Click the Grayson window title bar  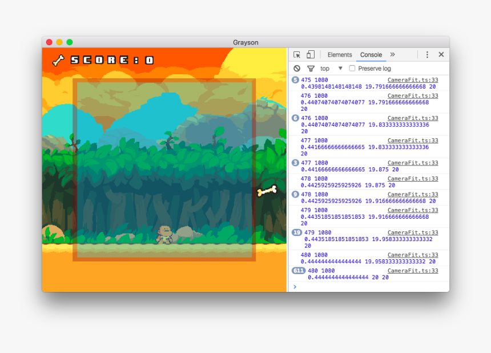(246, 42)
